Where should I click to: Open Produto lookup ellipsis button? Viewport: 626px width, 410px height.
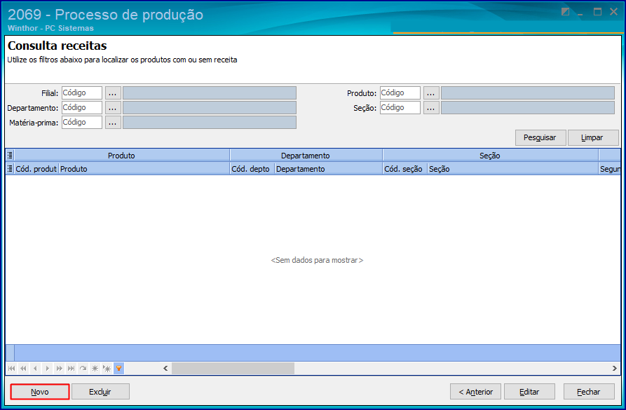point(431,93)
